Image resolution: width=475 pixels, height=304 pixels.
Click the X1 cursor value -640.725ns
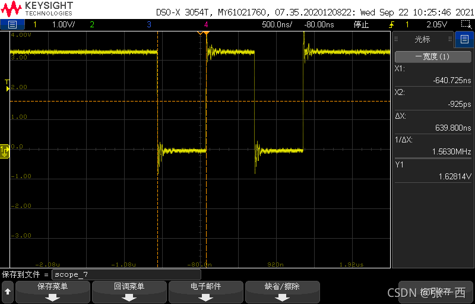click(452, 80)
